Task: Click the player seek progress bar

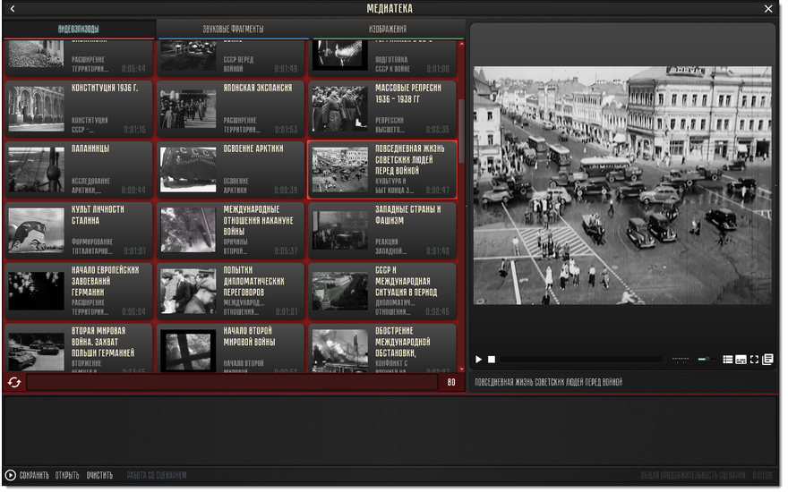Action: [581, 360]
